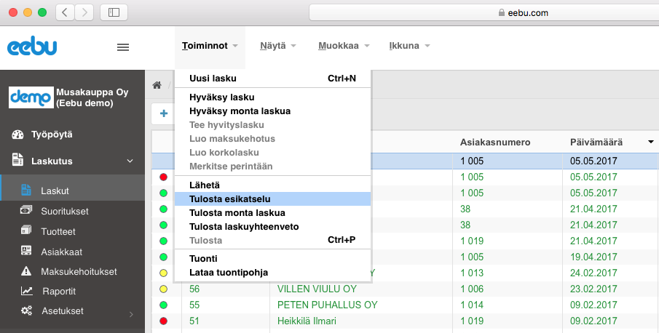The height and width of the screenshot is (333, 659).
Task: Click red status dot for invoice 51
Action: [164, 321]
